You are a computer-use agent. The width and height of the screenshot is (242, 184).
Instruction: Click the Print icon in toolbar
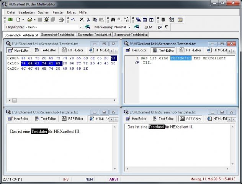tap(61, 20)
